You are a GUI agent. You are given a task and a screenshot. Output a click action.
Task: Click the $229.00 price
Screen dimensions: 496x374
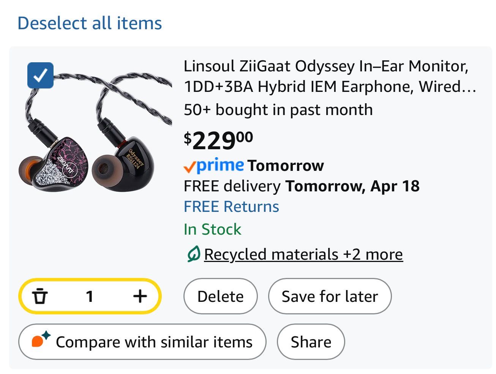coord(218,140)
